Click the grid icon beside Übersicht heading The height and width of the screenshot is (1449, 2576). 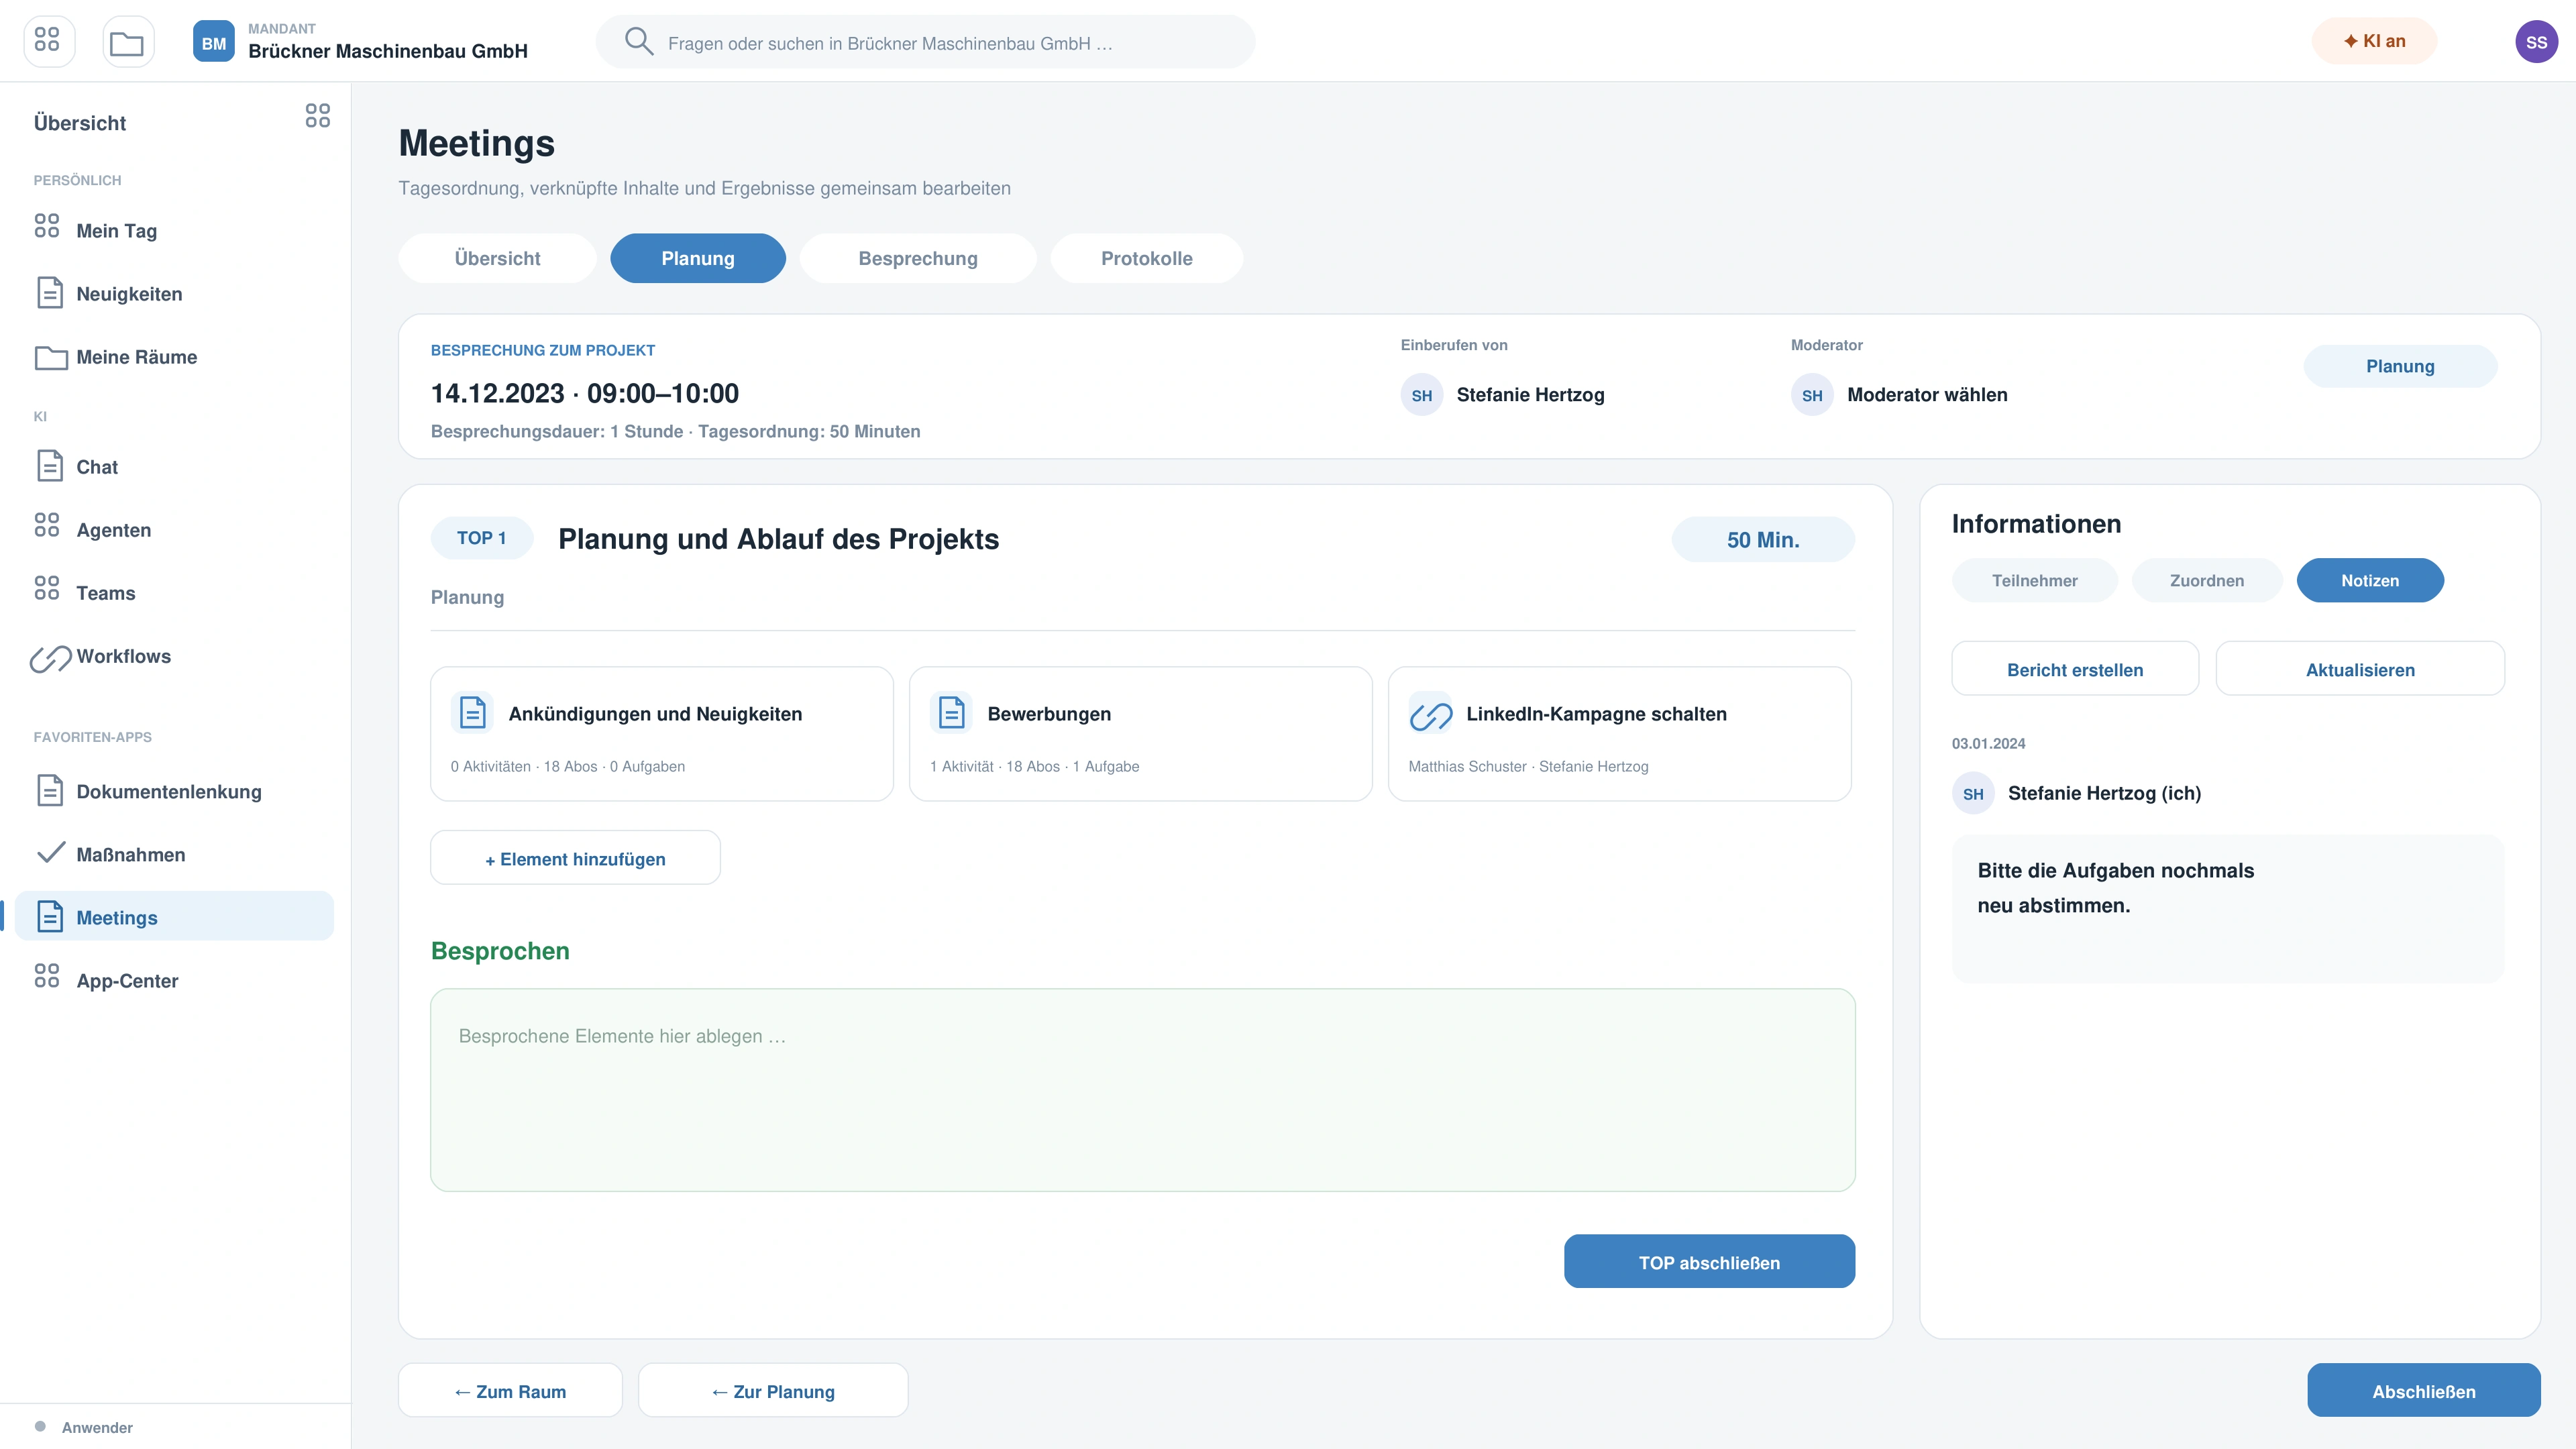point(318,116)
